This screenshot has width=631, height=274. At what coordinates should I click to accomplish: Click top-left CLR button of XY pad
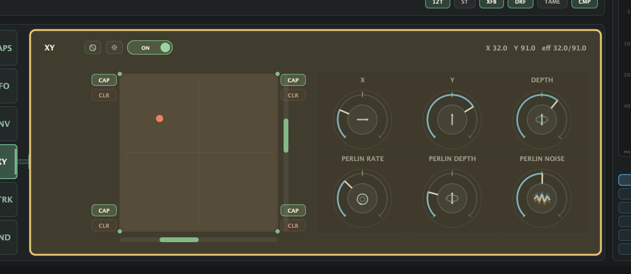(104, 95)
